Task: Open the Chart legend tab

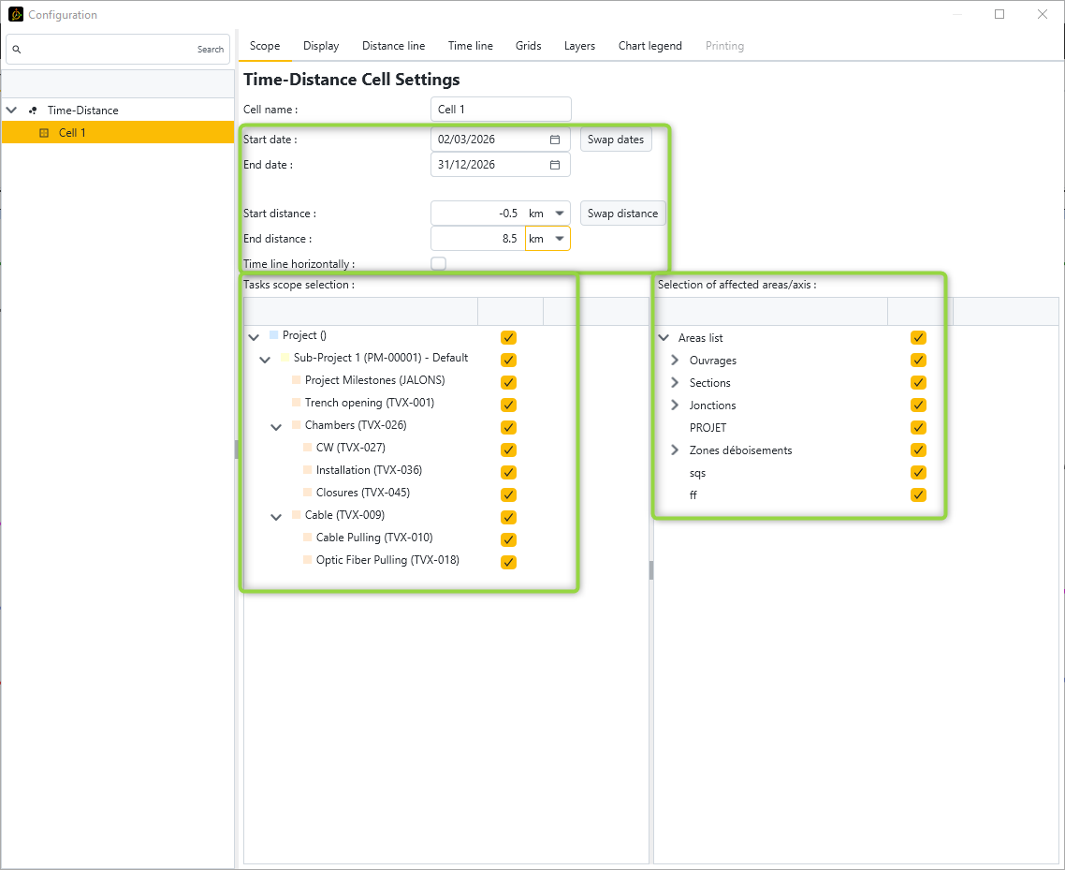Action: pyautogui.click(x=649, y=46)
